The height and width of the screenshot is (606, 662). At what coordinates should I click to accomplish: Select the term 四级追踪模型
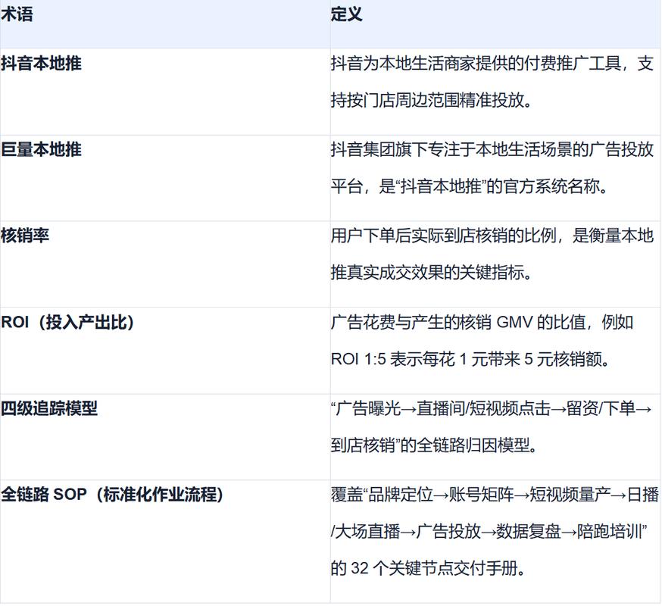point(49,408)
